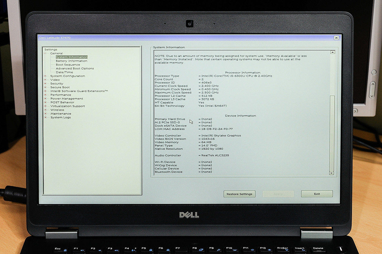Expand Intel Software Guard Extensions node
Screen dimensions: 382x254
[45, 91]
